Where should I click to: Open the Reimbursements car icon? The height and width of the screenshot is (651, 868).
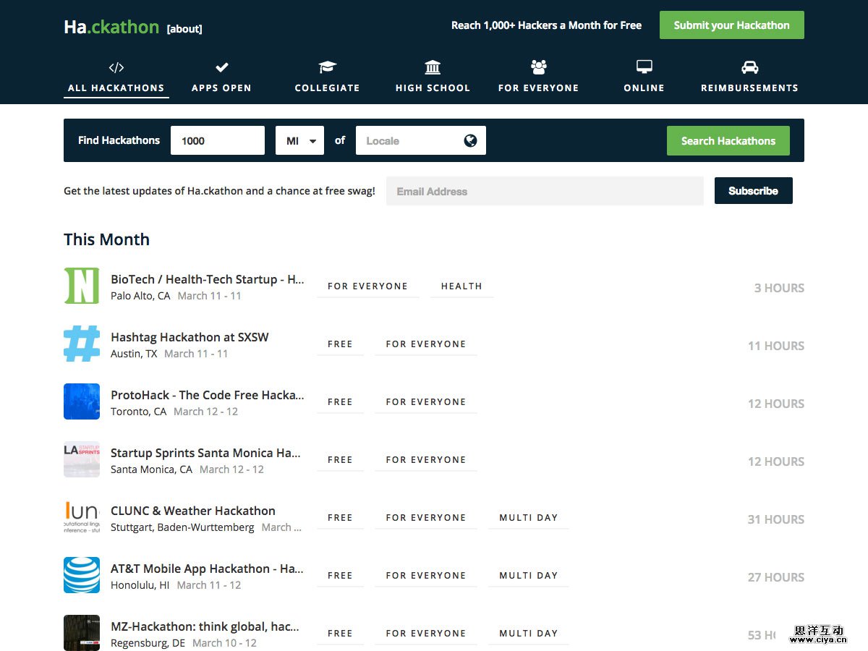click(x=749, y=67)
